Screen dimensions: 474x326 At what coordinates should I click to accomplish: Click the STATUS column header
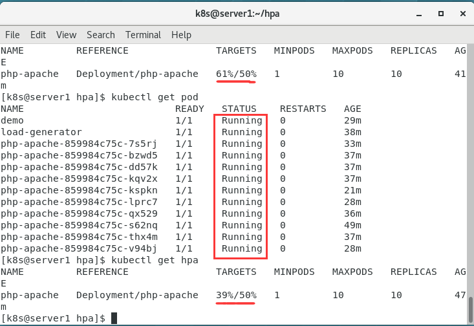pos(239,109)
